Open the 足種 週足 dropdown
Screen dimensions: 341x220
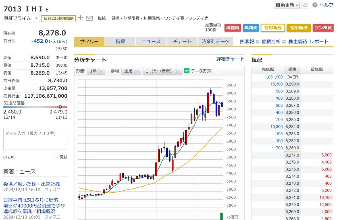pyautogui.click(x=131, y=71)
